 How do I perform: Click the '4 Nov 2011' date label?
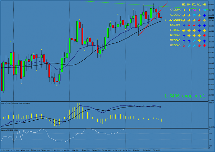tap(25, 150)
